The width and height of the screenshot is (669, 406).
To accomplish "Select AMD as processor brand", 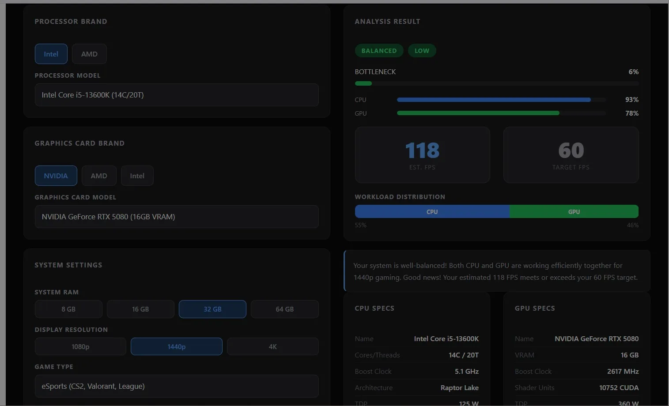I will click(89, 54).
